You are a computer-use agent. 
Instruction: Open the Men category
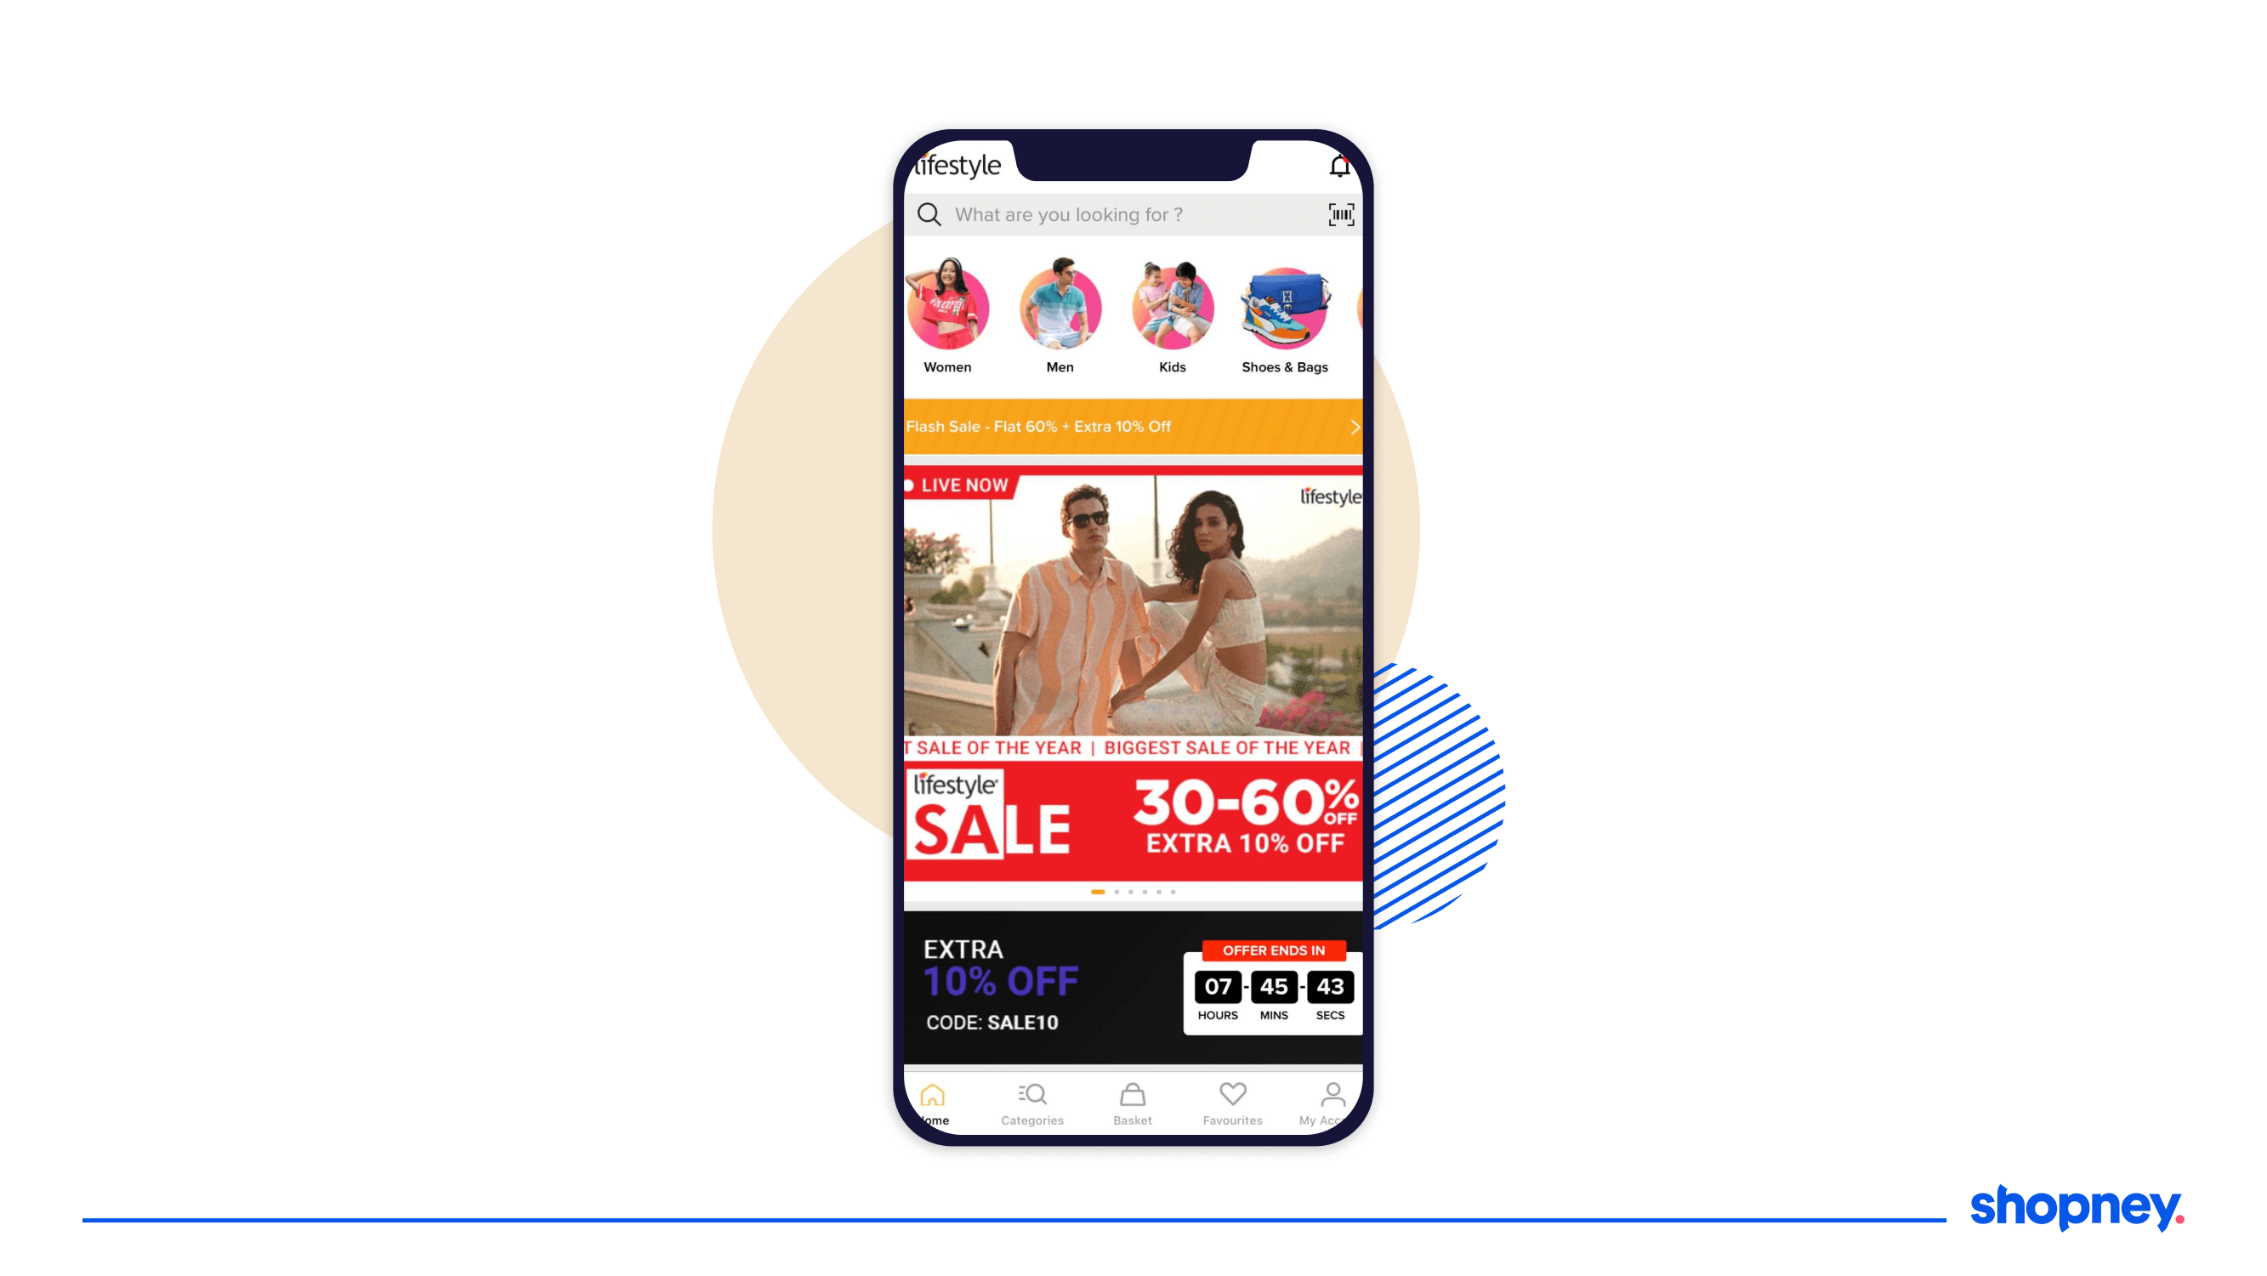tap(1060, 305)
